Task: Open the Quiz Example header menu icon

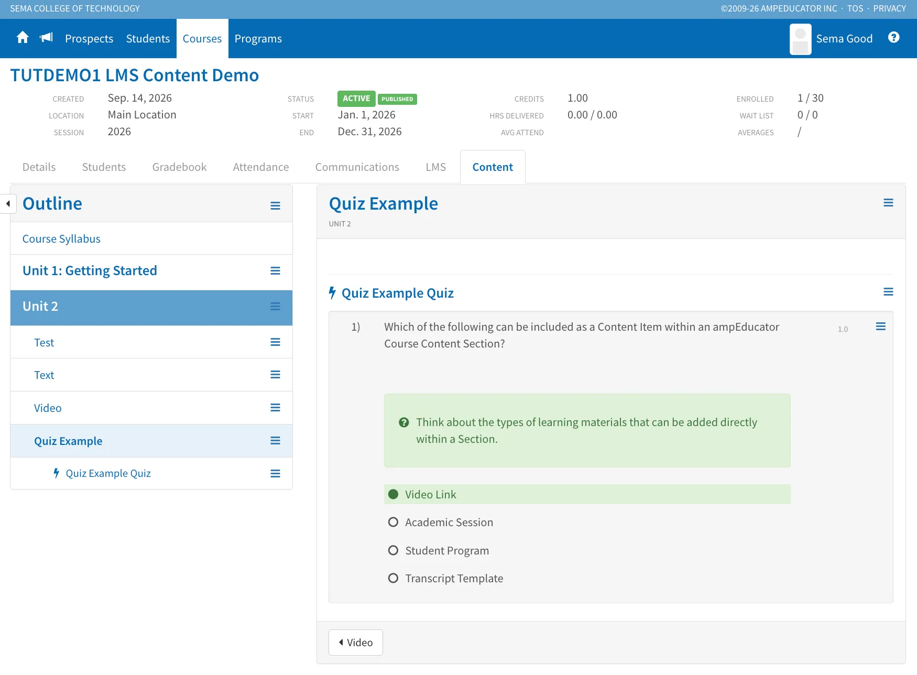Action: 888,203
